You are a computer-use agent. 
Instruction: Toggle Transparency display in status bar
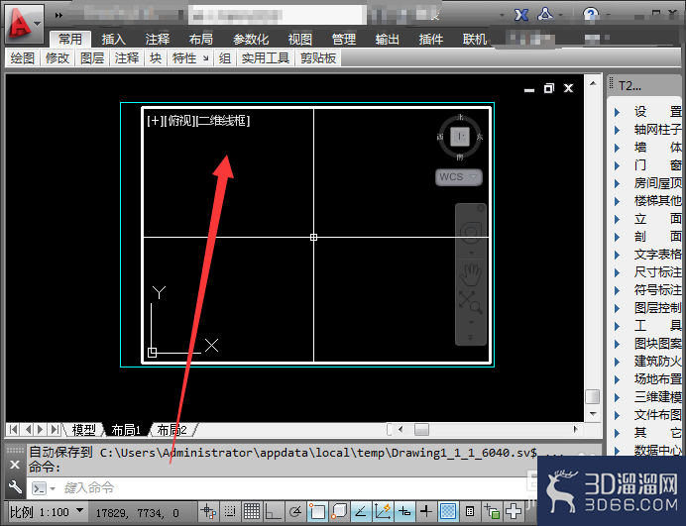click(x=448, y=511)
